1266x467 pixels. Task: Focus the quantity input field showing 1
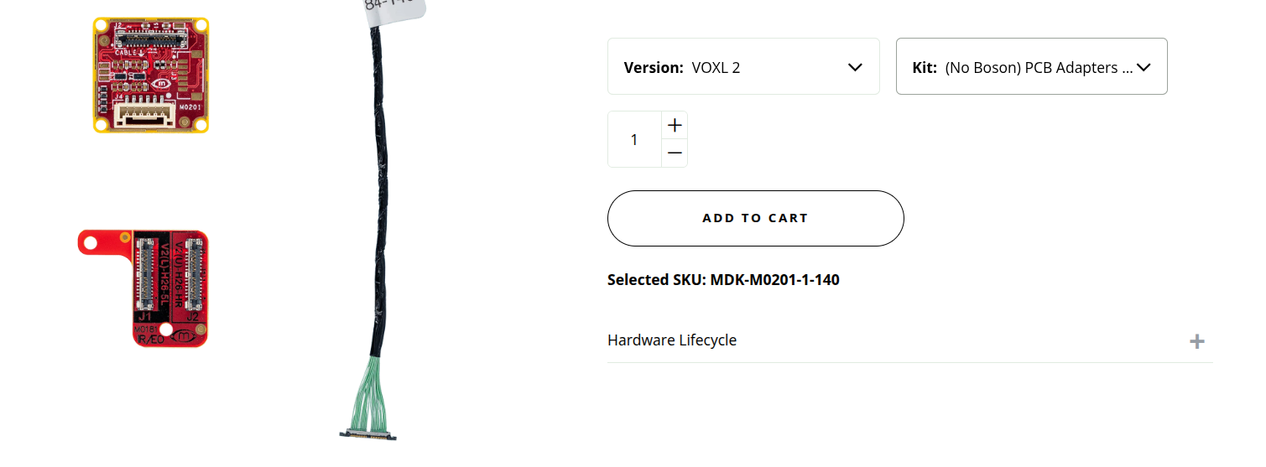click(634, 140)
